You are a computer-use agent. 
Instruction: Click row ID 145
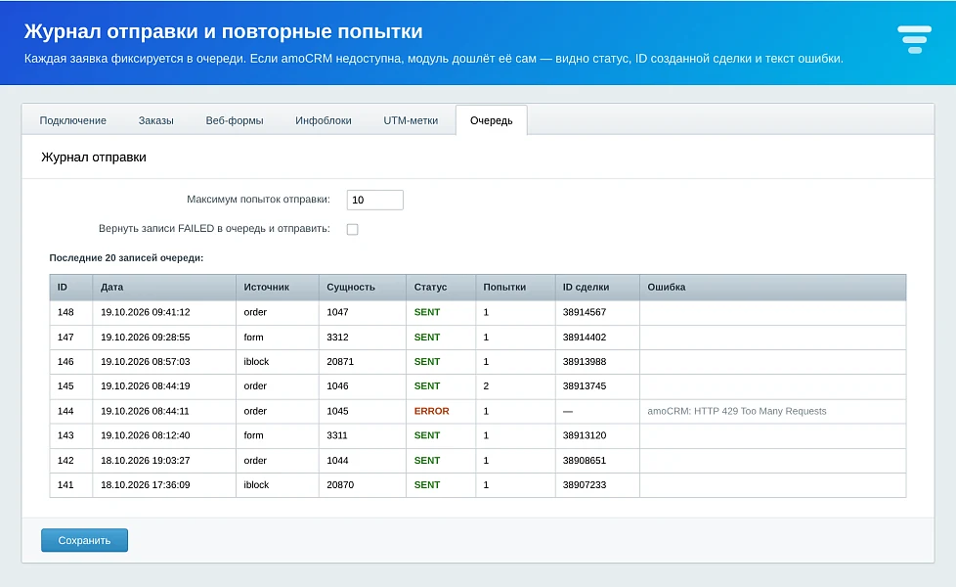(65, 386)
